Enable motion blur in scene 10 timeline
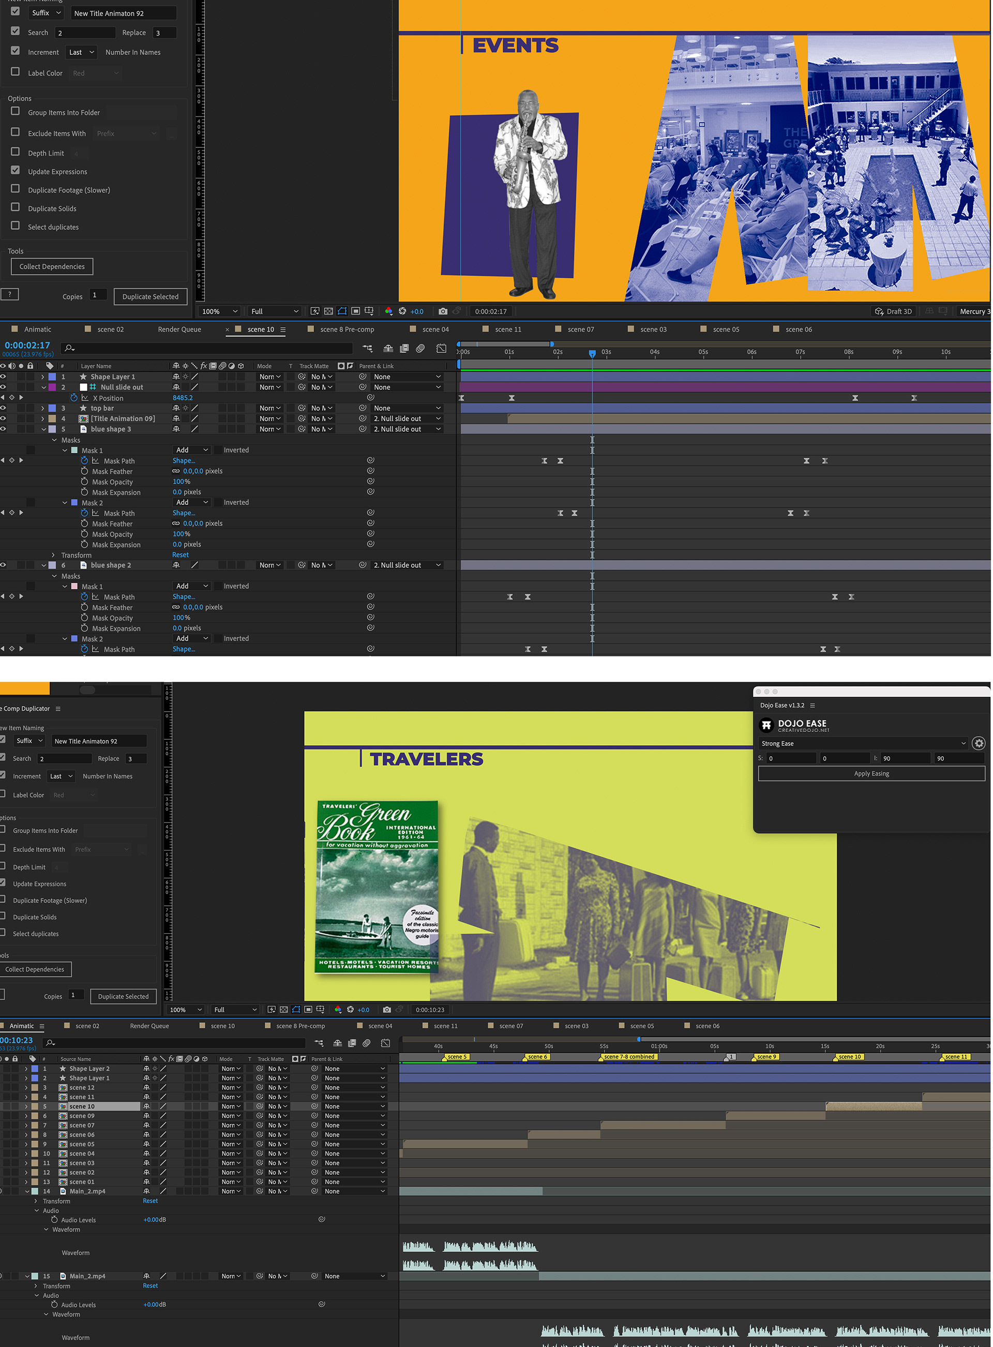Image resolution: width=993 pixels, height=1347 pixels. (421, 348)
